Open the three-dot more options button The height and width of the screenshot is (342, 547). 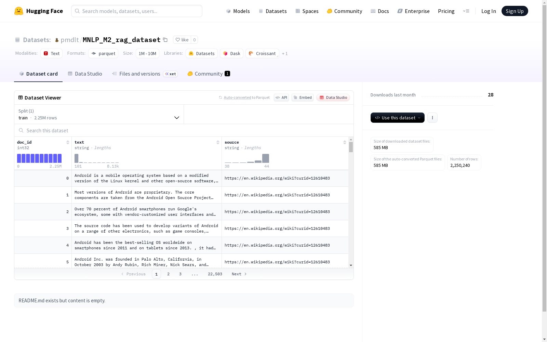432,118
